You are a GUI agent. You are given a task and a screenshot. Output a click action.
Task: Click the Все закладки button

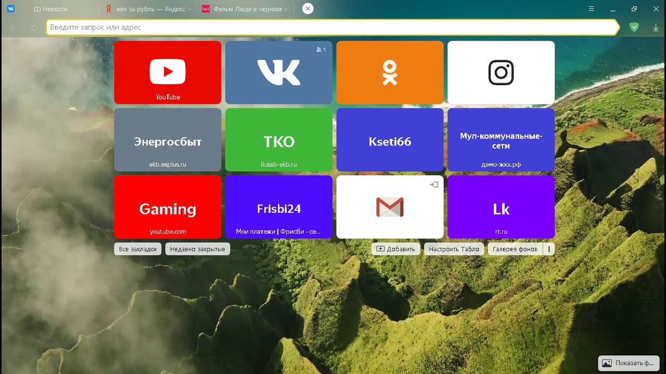(x=138, y=249)
